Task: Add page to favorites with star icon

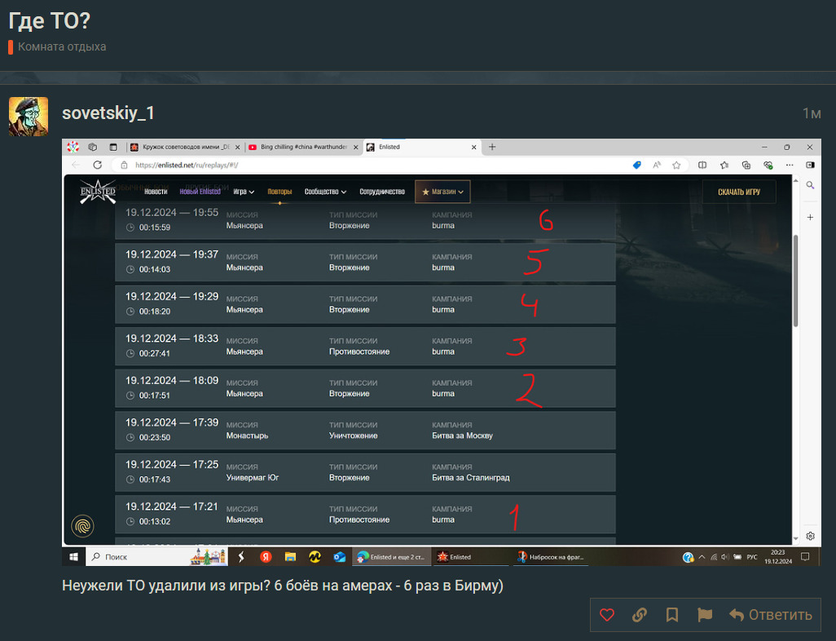Action: click(x=676, y=165)
